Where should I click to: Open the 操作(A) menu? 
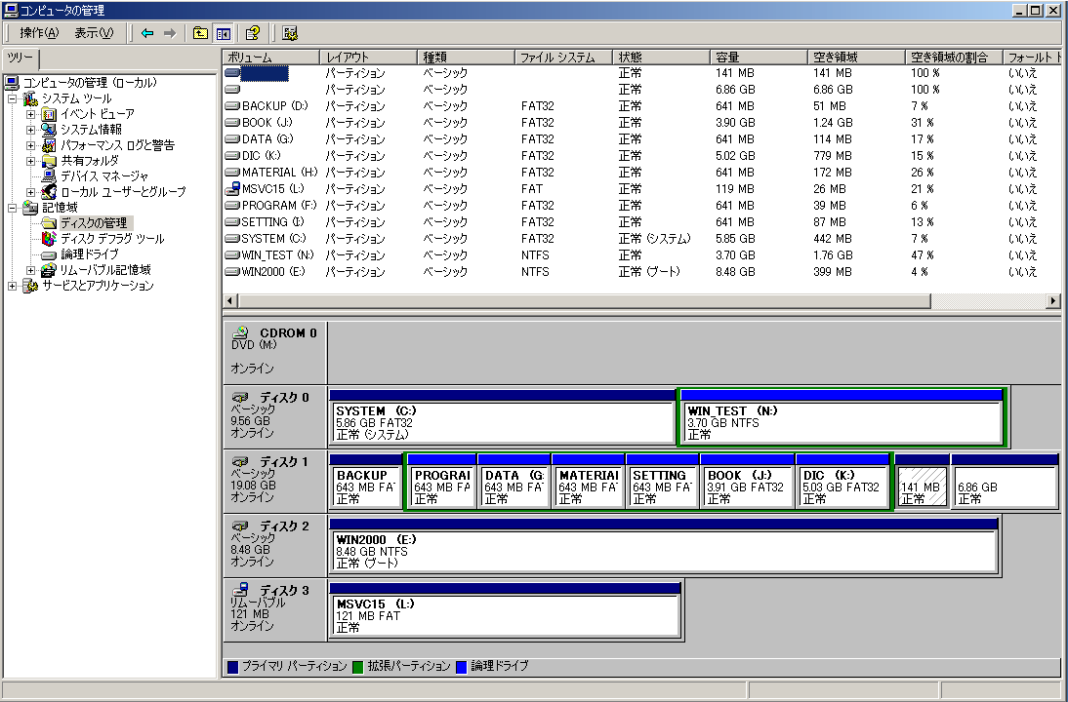[39, 33]
